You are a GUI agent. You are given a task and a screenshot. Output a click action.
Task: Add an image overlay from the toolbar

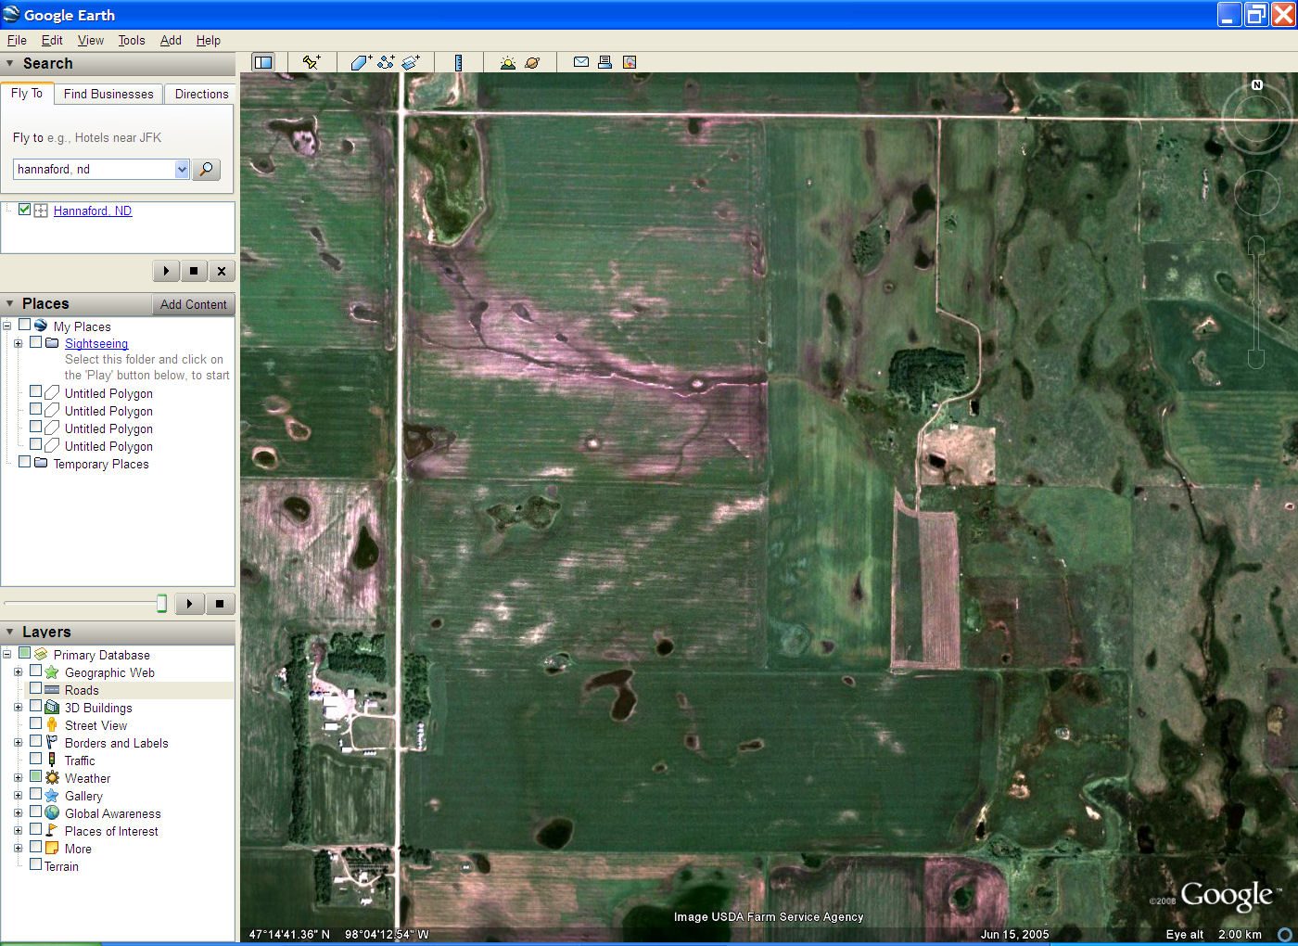tap(411, 62)
